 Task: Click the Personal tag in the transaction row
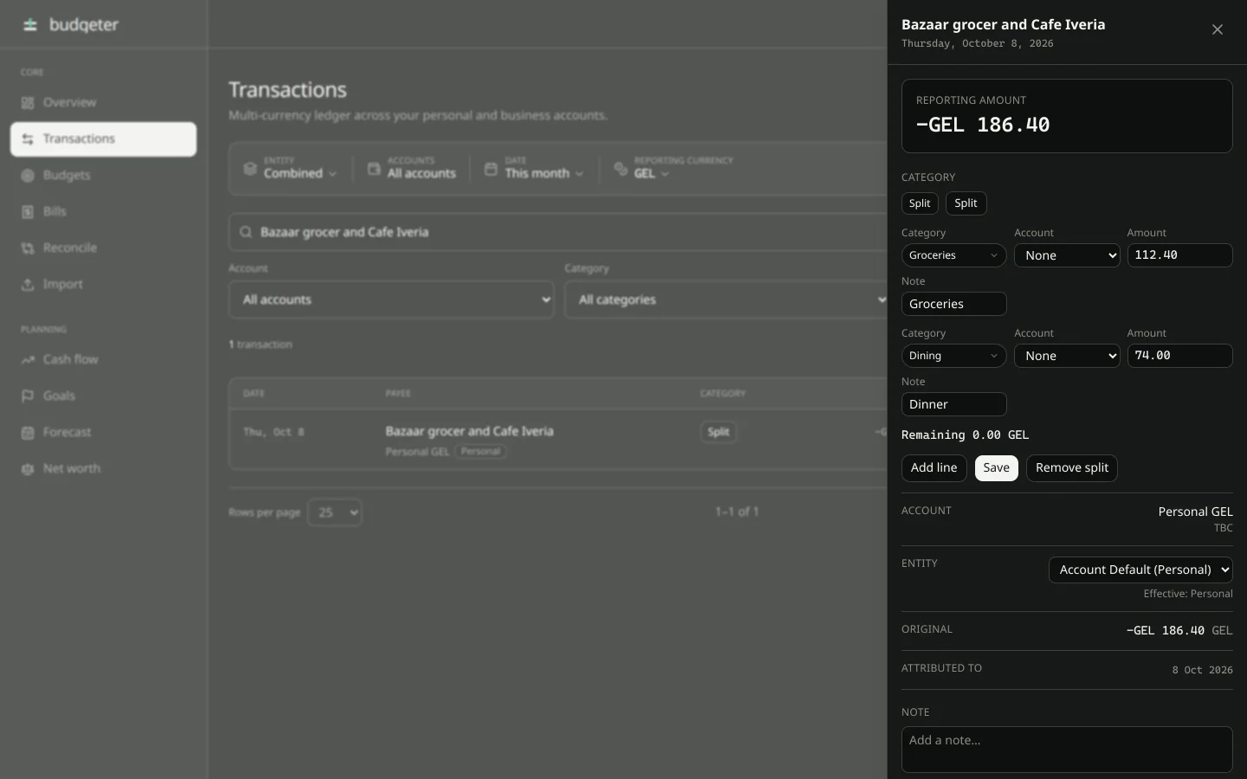481,452
